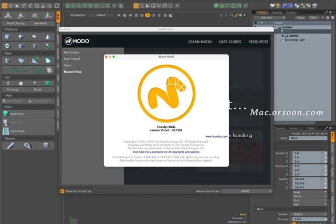The image size is (336, 224).
Task: Click the zoom magnifier icon in viewport controls
Action: pos(232,15)
